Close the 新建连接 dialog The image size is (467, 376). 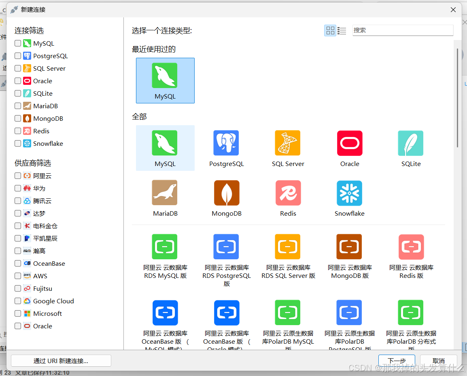pos(453,10)
